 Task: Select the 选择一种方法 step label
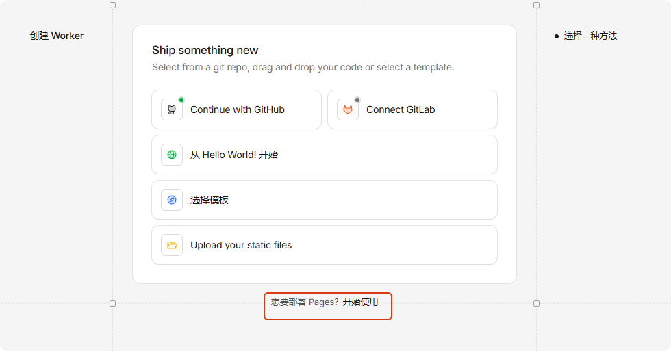click(590, 36)
